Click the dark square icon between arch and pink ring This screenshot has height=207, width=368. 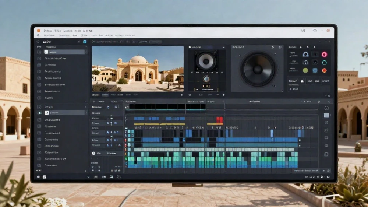pos(315,55)
